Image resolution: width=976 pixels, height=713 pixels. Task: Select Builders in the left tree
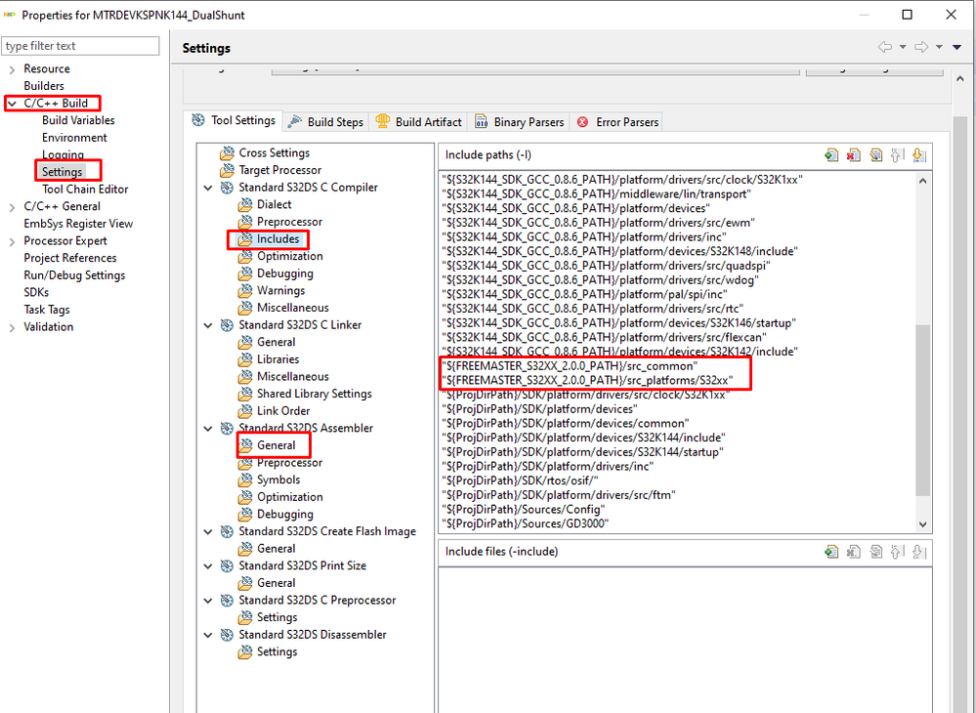coord(44,86)
